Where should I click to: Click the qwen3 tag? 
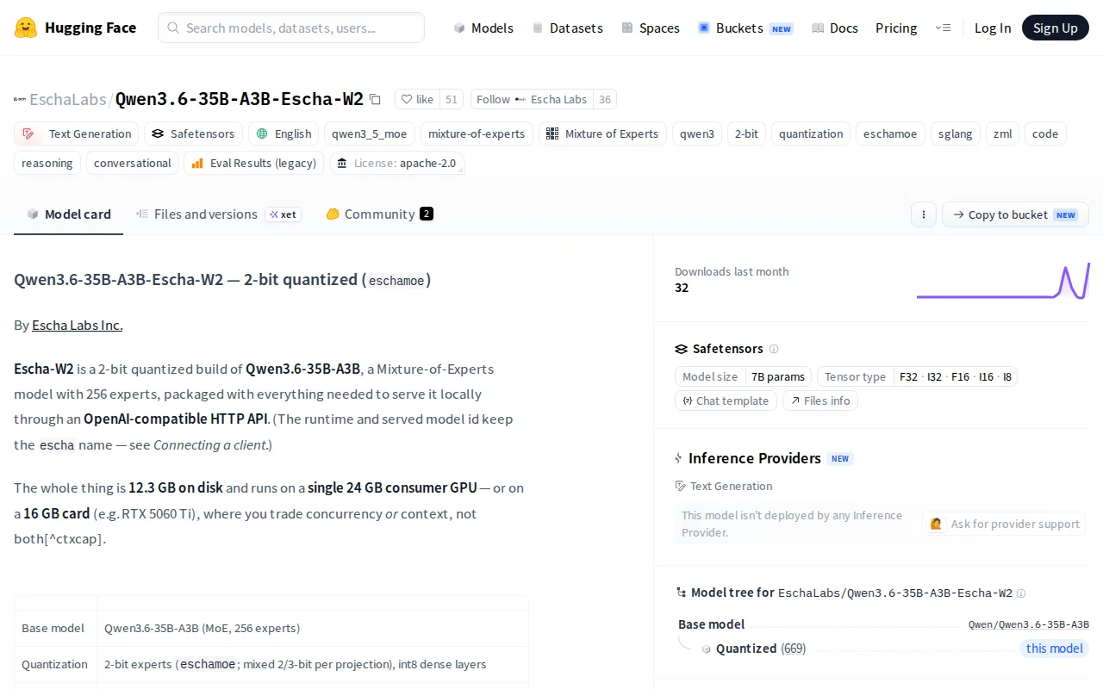pyautogui.click(x=697, y=133)
